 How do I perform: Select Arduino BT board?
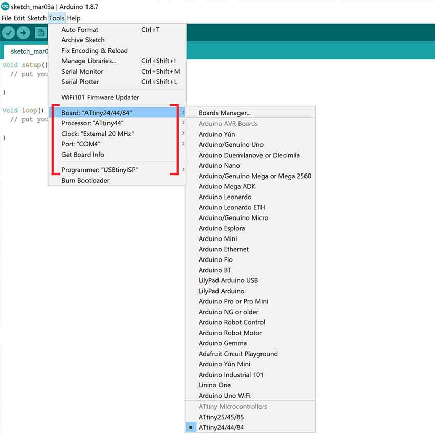[250, 270]
